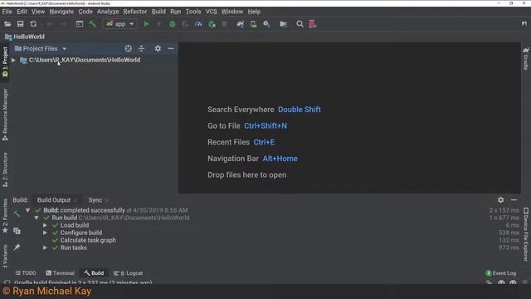Open Project panel settings gear
The image size is (531, 299).
point(158,48)
